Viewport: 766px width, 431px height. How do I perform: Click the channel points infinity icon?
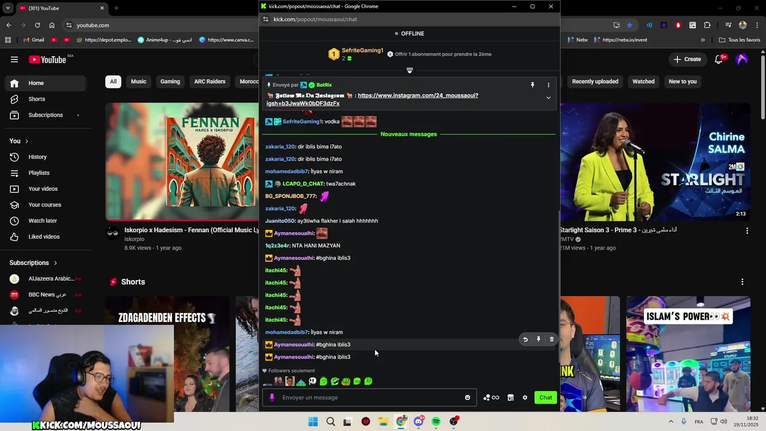coord(491,397)
